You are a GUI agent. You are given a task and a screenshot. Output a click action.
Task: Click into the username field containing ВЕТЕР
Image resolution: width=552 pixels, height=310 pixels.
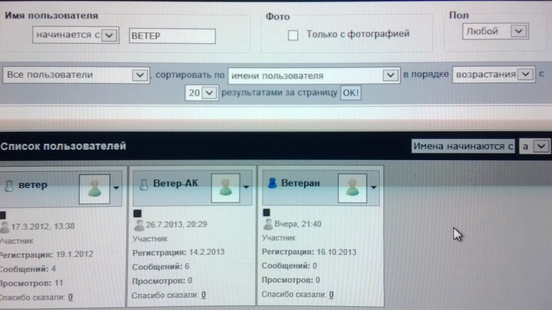coord(172,36)
